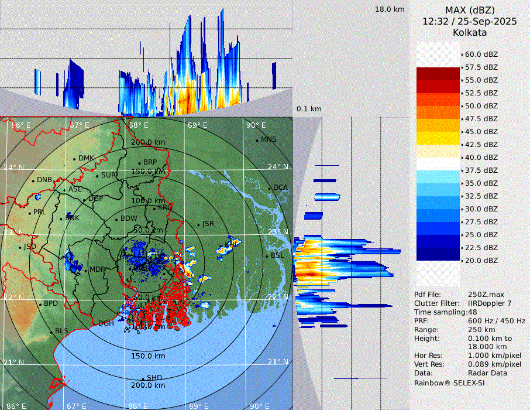Select the BDW station dot
Screen dimensions: 530x410
point(116,220)
